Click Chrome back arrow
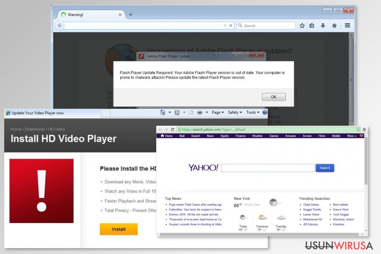 [x=160, y=130]
